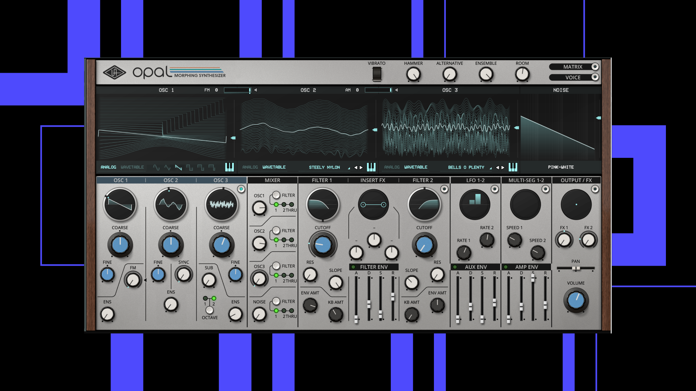696x391 pixels.
Task: Click previous wavetable arrow for Bells O Plenty
Action: (497, 167)
